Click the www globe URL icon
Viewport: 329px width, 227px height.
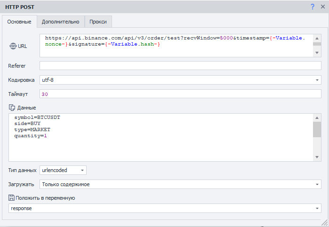point(13,46)
